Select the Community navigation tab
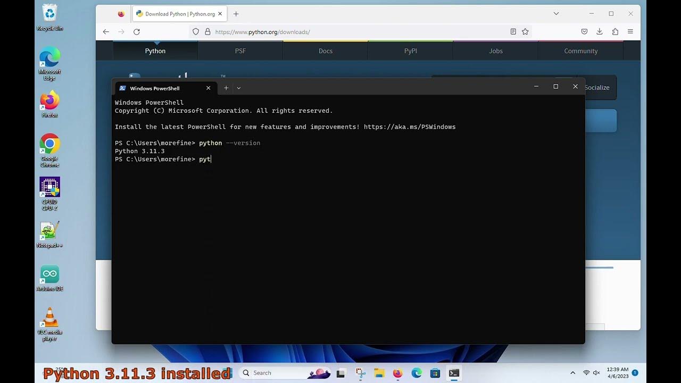Image resolution: width=681 pixels, height=383 pixels. (581, 51)
